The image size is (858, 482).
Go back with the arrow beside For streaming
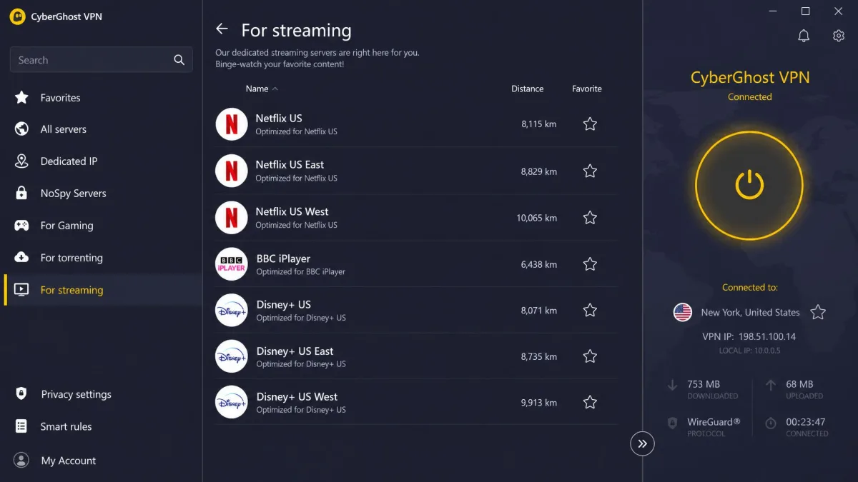222,29
